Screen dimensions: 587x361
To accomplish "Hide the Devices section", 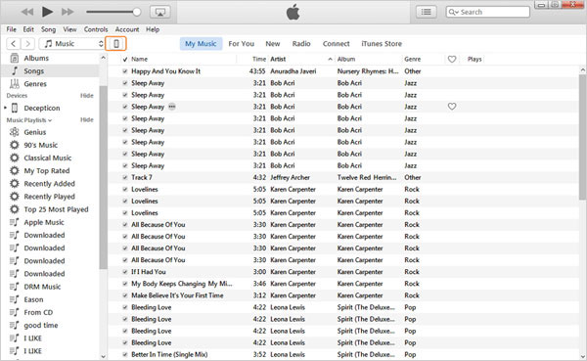I will click(86, 96).
